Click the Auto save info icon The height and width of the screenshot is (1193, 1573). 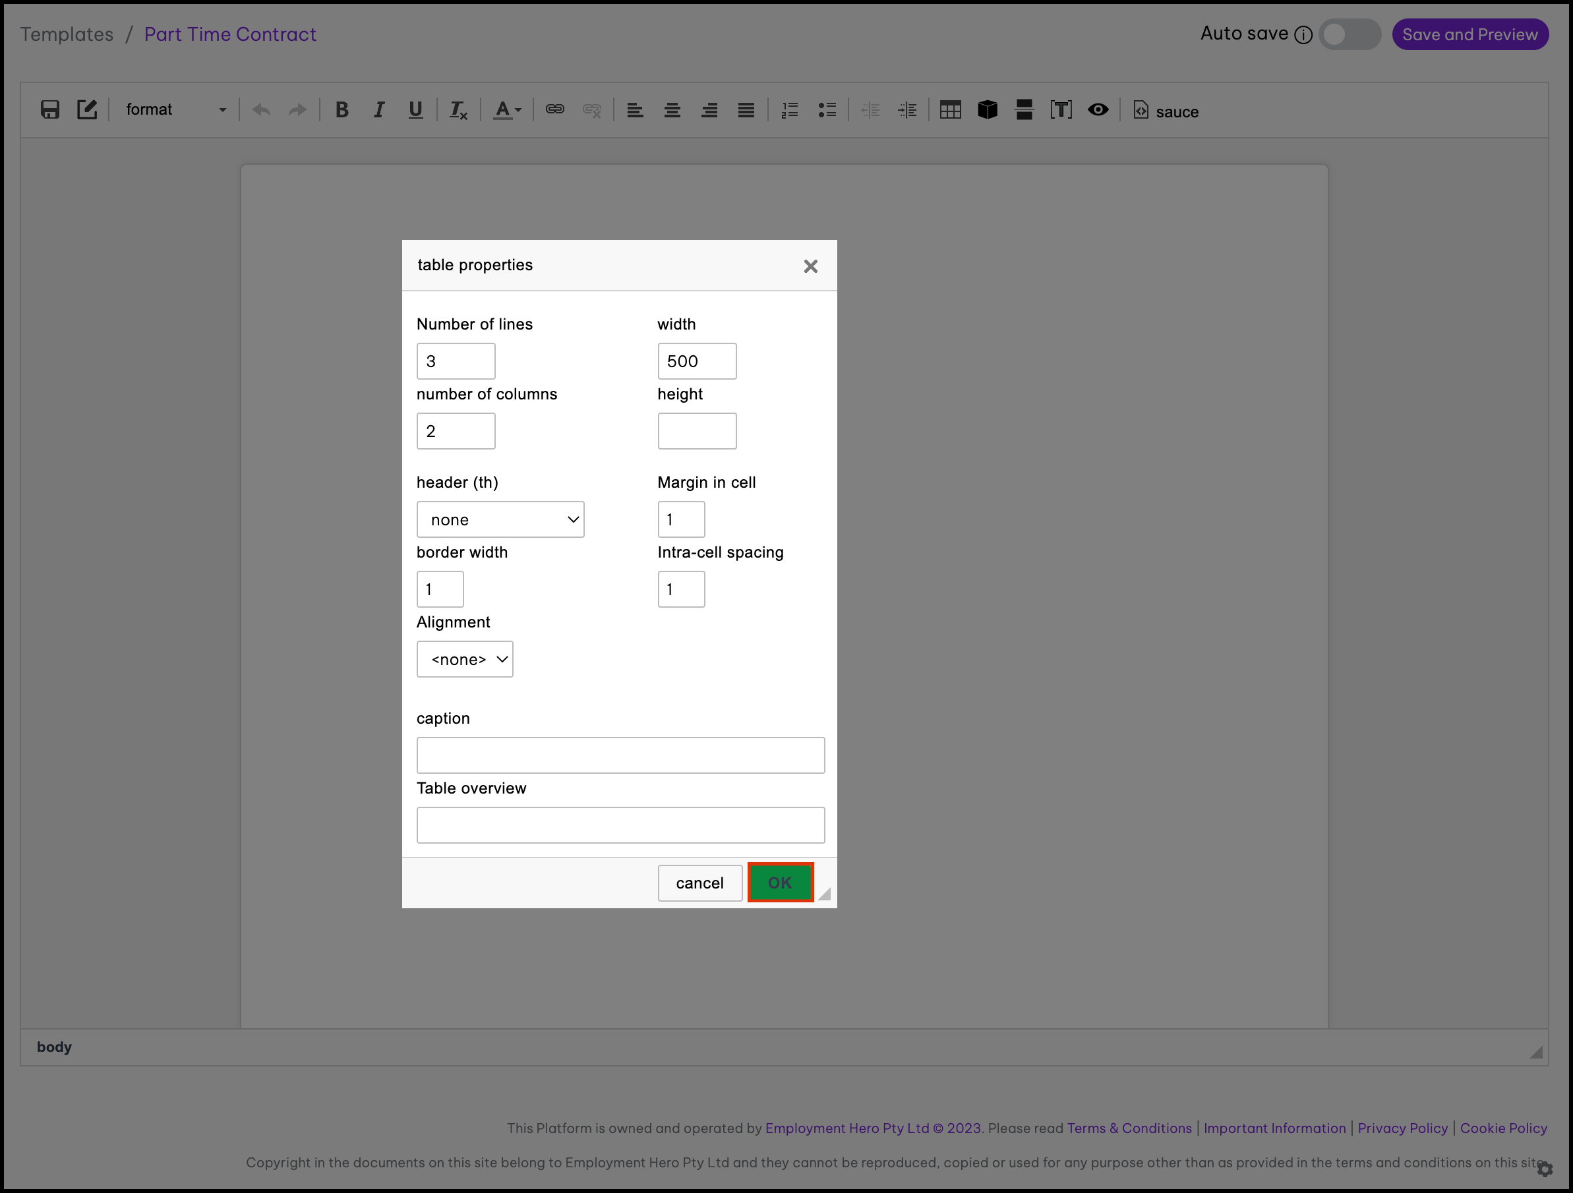pyautogui.click(x=1303, y=35)
